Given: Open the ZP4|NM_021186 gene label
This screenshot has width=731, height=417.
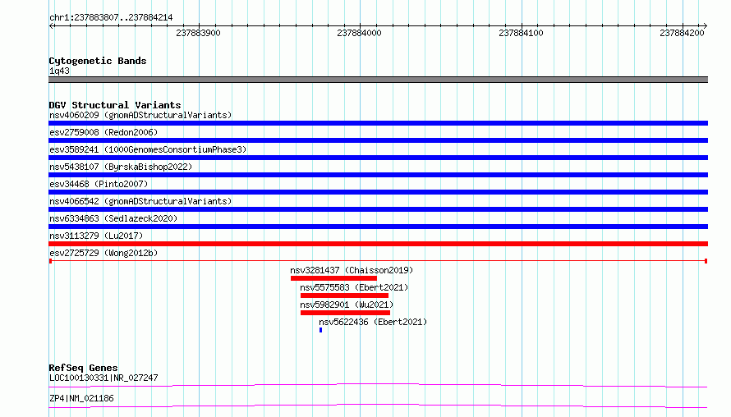Looking at the screenshot, I should point(81,398).
